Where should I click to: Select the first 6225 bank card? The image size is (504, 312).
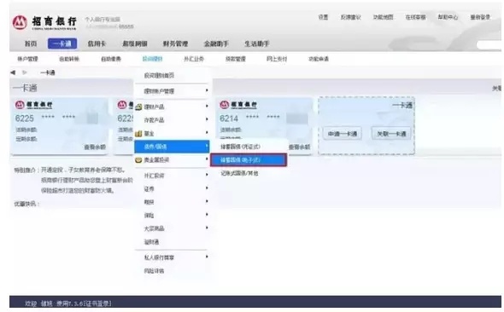(60, 126)
